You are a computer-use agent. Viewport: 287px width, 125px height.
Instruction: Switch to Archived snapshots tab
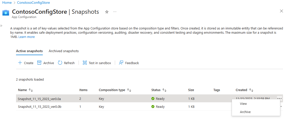(64, 51)
